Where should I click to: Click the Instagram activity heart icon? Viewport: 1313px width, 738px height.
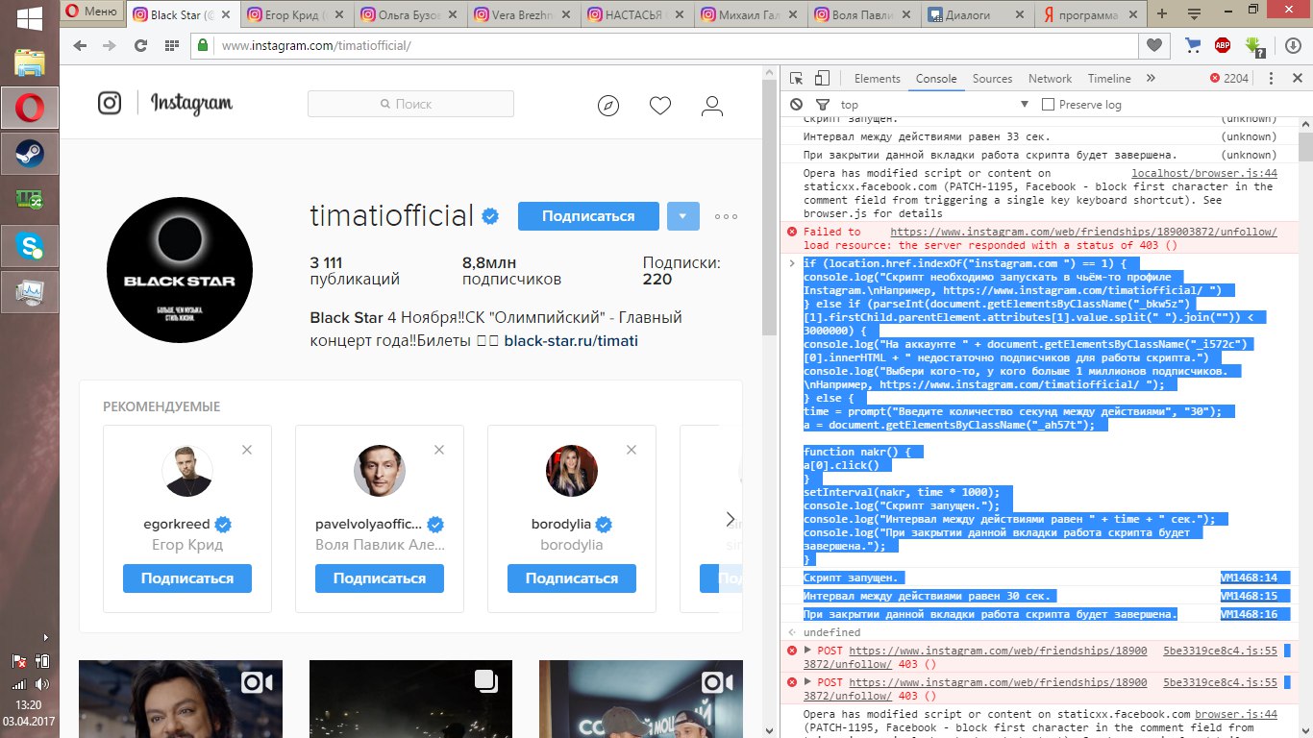(659, 106)
